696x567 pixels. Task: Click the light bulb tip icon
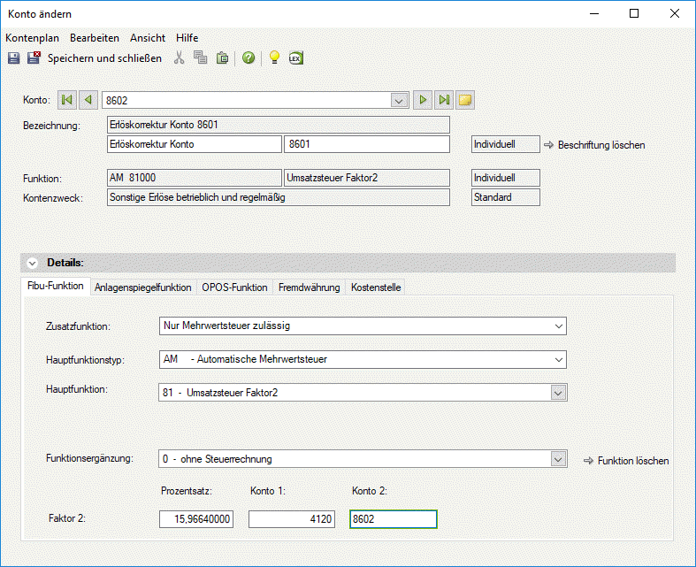(274, 58)
